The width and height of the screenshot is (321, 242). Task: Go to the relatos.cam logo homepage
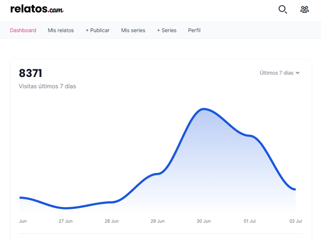pyautogui.click(x=37, y=9)
